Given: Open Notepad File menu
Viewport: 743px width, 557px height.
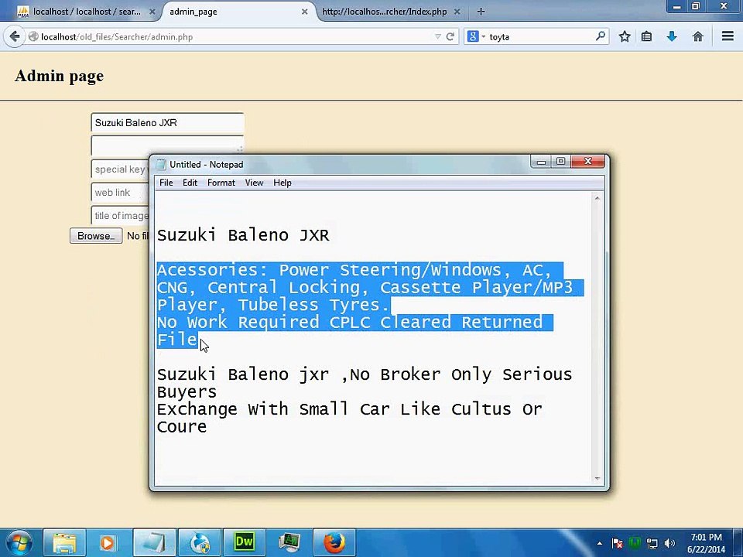Looking at the screenshot, I should pyautogui.click(x=166, y=183).
